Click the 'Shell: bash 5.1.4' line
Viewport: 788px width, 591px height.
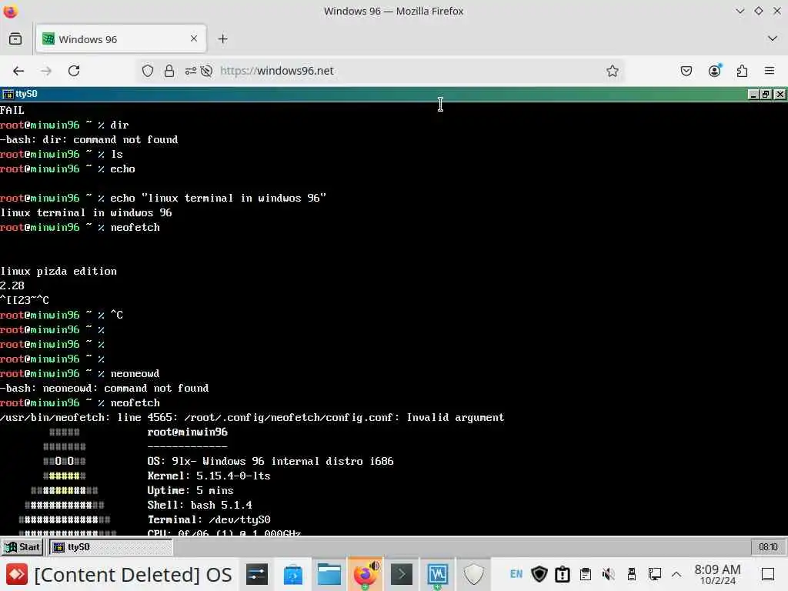click(x=199, y=505)
